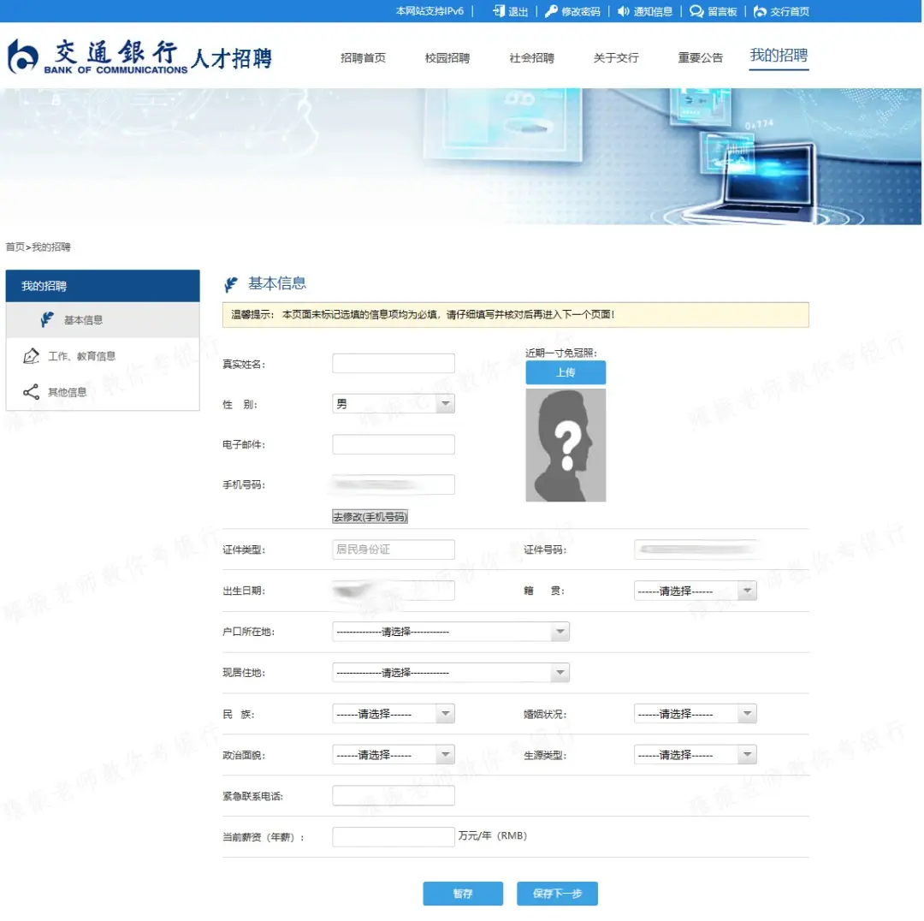Click the 退出 logout link

(518, 11)
